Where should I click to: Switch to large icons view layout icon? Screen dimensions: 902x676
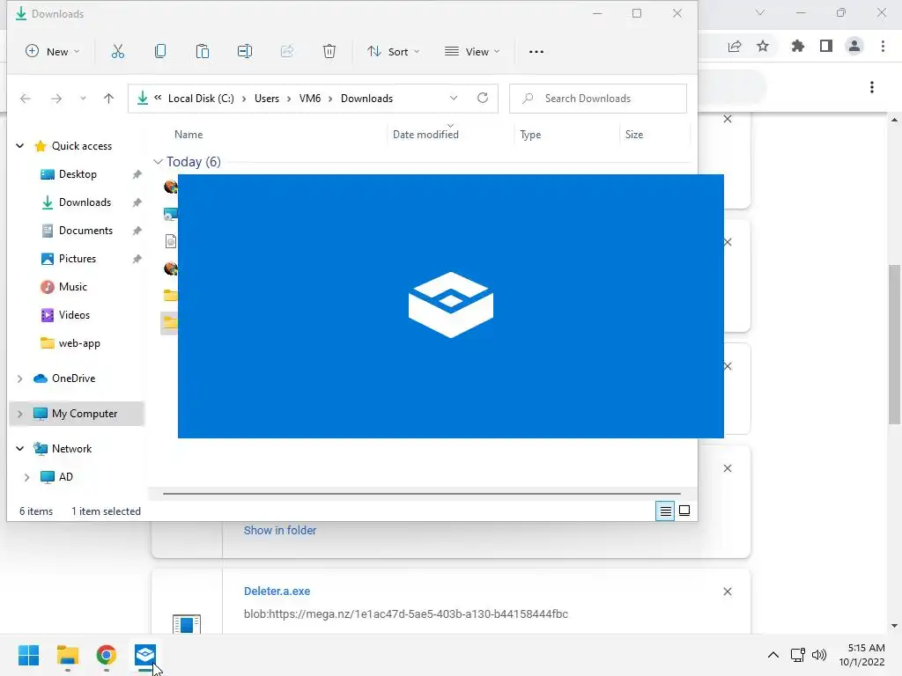tap(684, 511)
